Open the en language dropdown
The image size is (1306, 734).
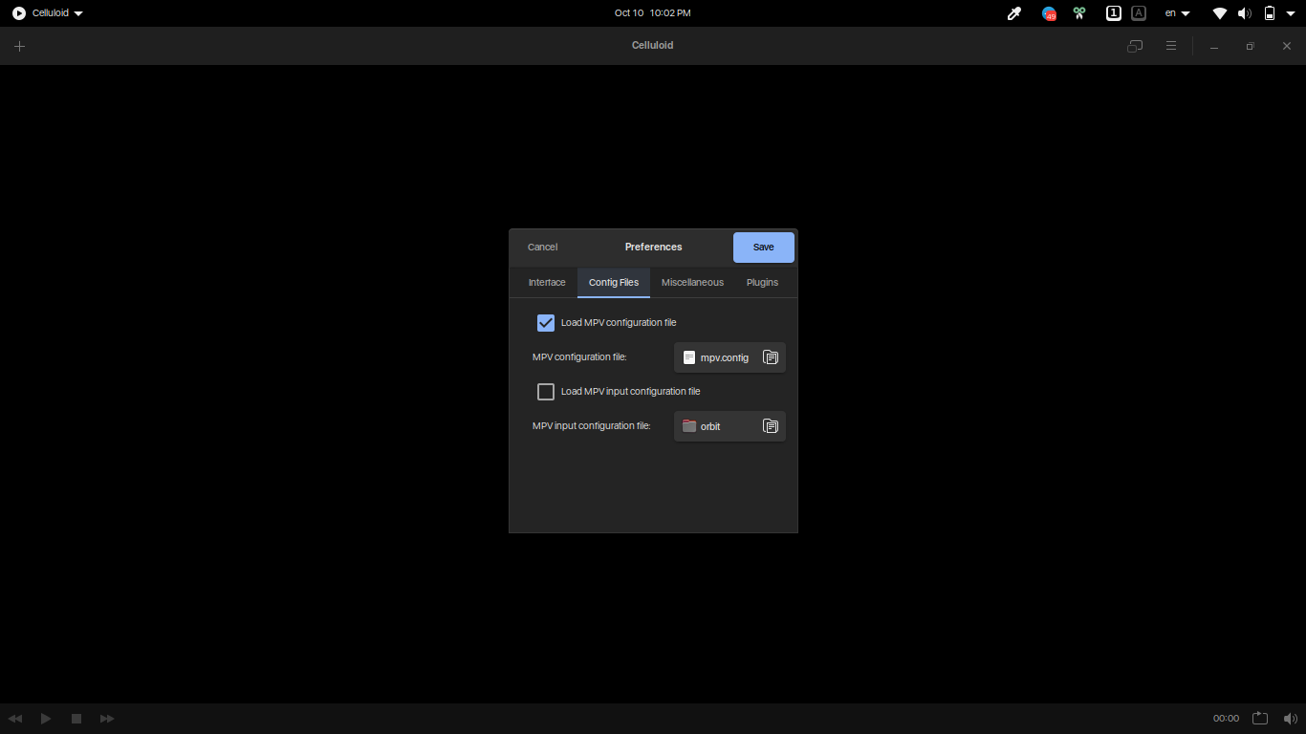pyautogui.click(x=1177, y=13)
